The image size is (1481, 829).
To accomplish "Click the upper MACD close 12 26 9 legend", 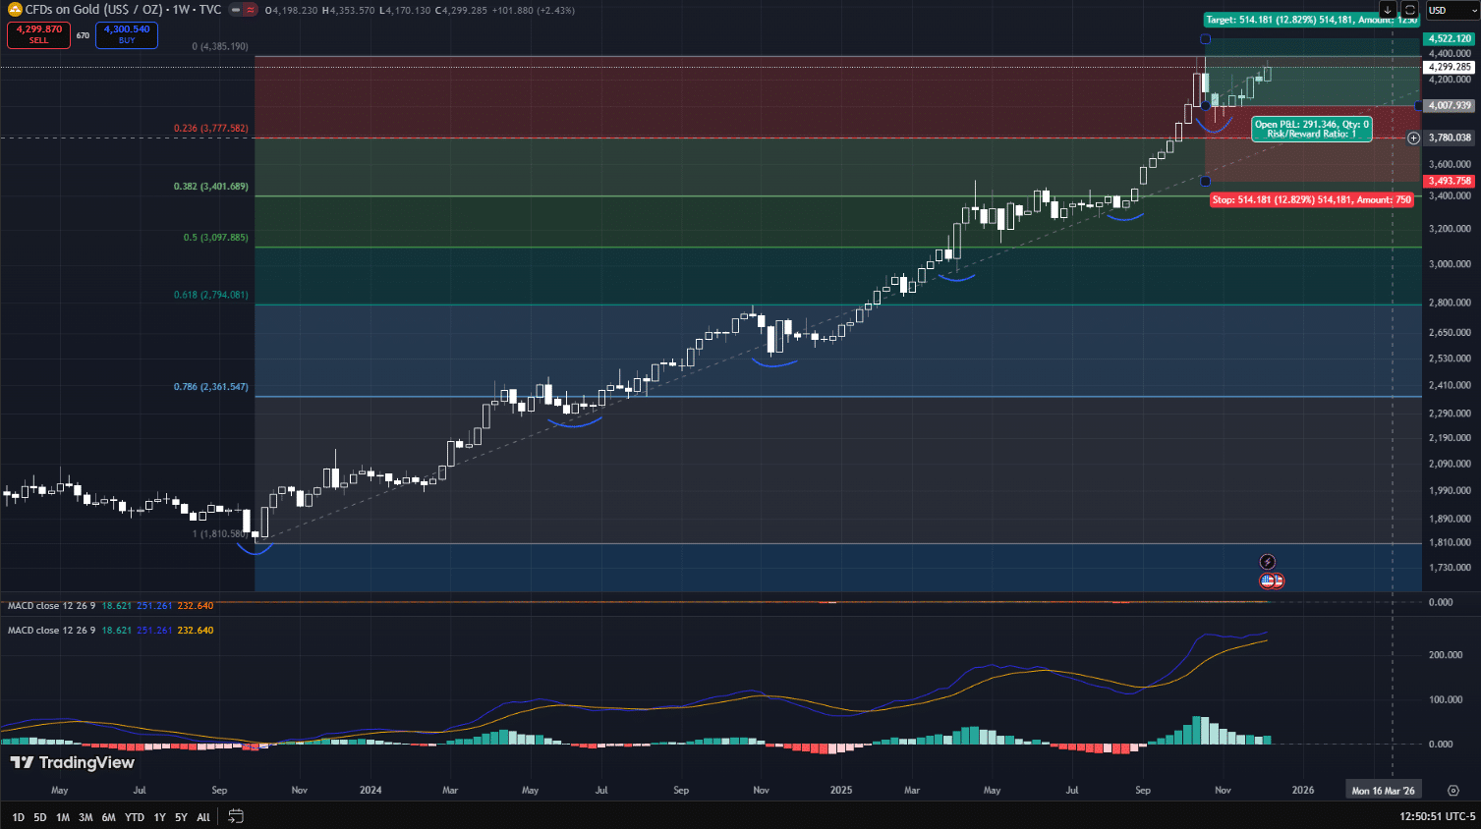I will [x=52, y=606].
